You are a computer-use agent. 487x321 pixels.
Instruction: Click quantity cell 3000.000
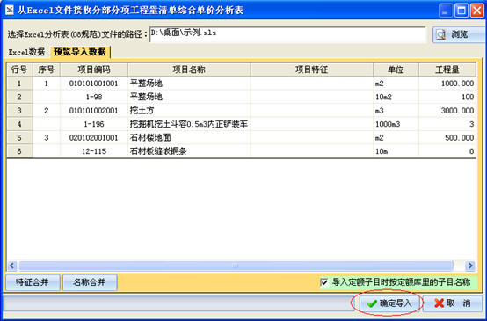(447, 110)
